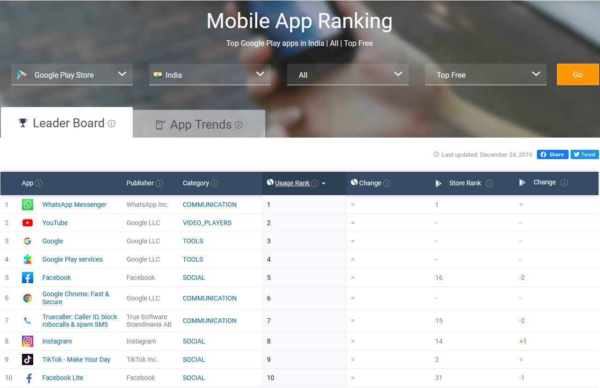The width and height of the screenshot is (600, 388).
Task: Open the Google Play services link
Action: coord(72,259)
